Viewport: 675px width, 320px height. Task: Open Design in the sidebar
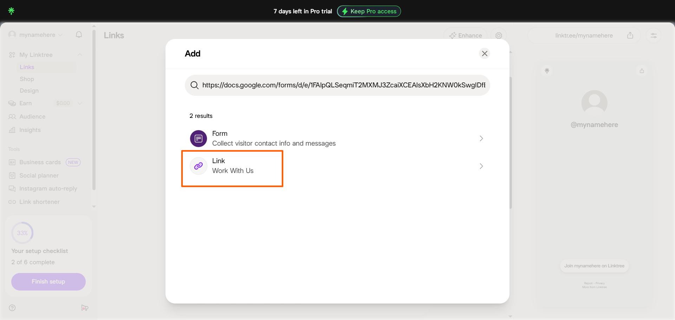(x=29, y=91)
